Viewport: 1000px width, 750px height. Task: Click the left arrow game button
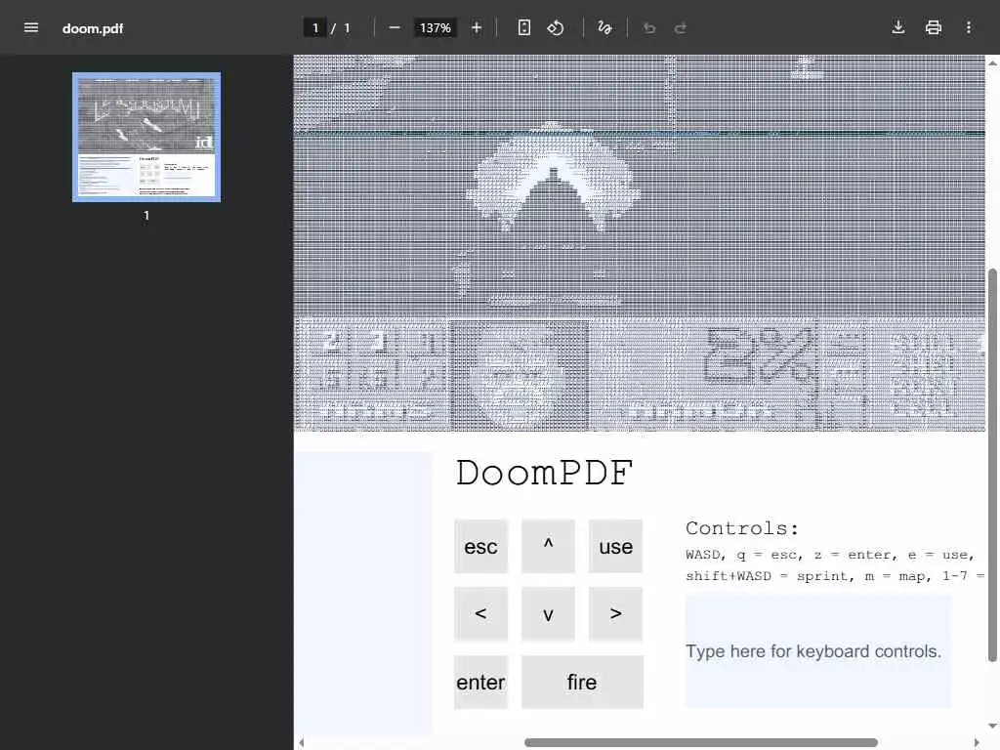[480, 613]
